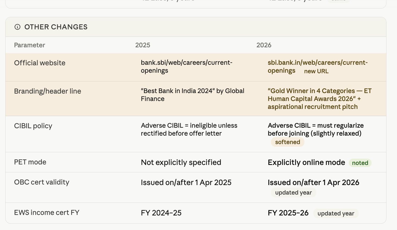This screenshot has height=230, width=397.
Task: Select the Official website row label
Action: click(40, 63)
